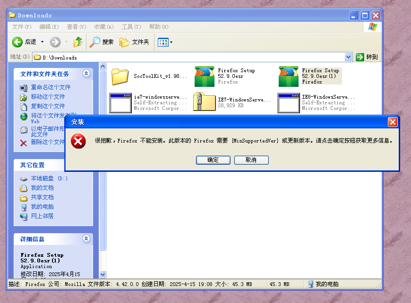Click the move file (移动这个文件) icon
411x303 pixels.
[24, 97]
